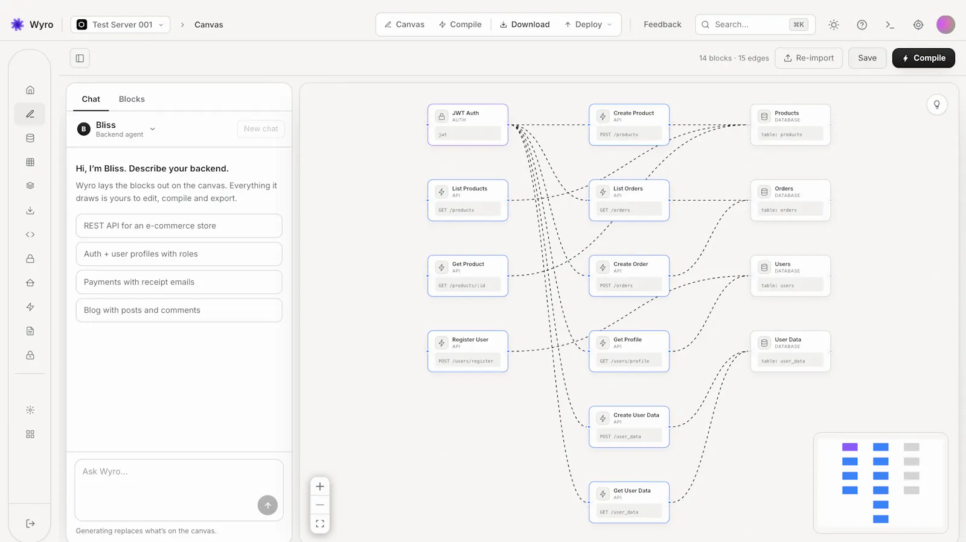
Task: Zoom in on the canvas
Action: point(320,487)
